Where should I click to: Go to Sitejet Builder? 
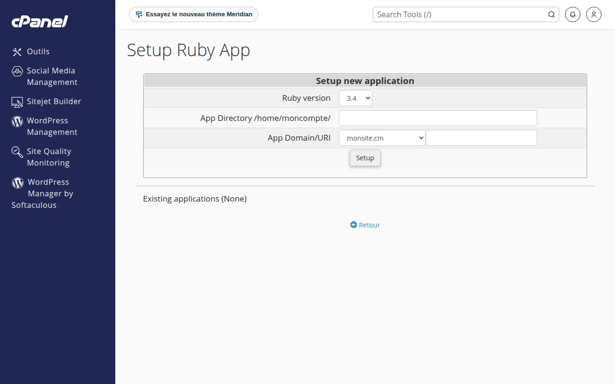click(54, 101)
